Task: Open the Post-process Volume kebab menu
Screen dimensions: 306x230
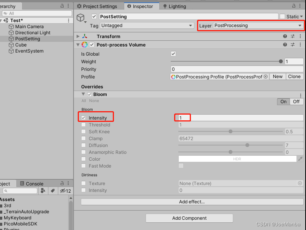Action: (x=301, y=45)
